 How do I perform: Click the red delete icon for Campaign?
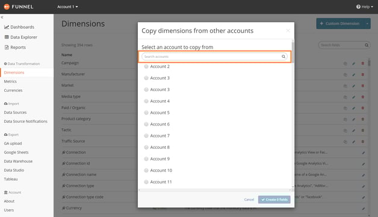coord(362,63)
